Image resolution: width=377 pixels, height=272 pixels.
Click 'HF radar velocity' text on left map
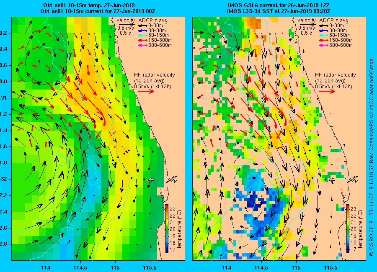pos(154,75)
